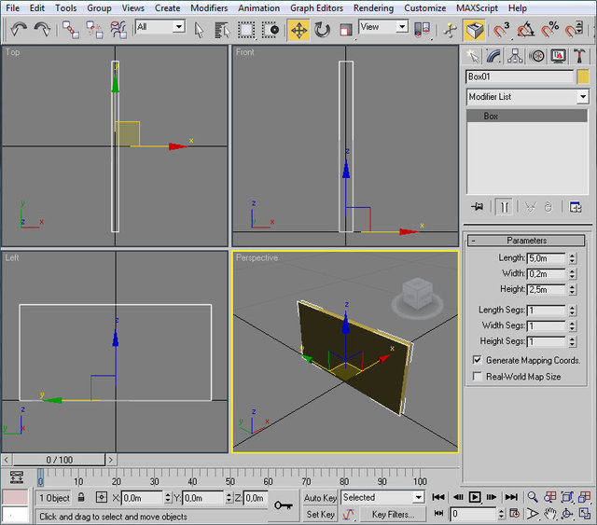Enable the Real-World Map Size checkbox

478,377
